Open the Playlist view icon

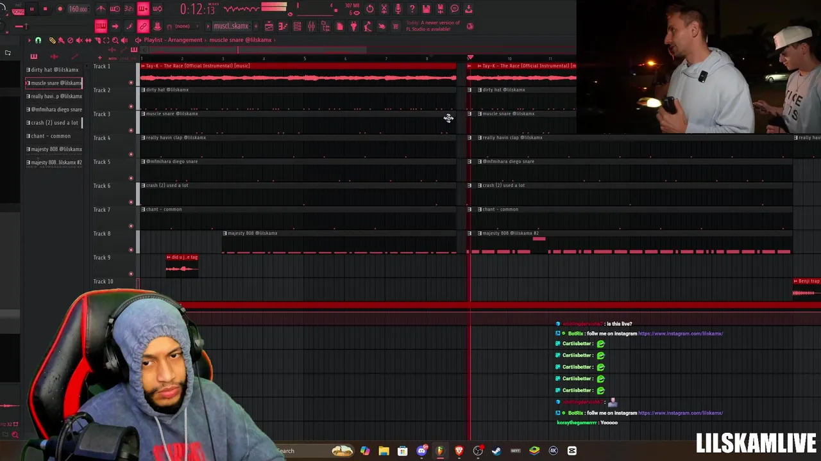click(269, 26)
